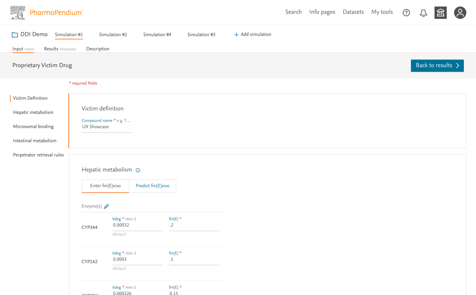The width and height of the screenshot is (476, 295).
Task: Click CYP1A2 fm(E) field
Action: pos(194,260)
